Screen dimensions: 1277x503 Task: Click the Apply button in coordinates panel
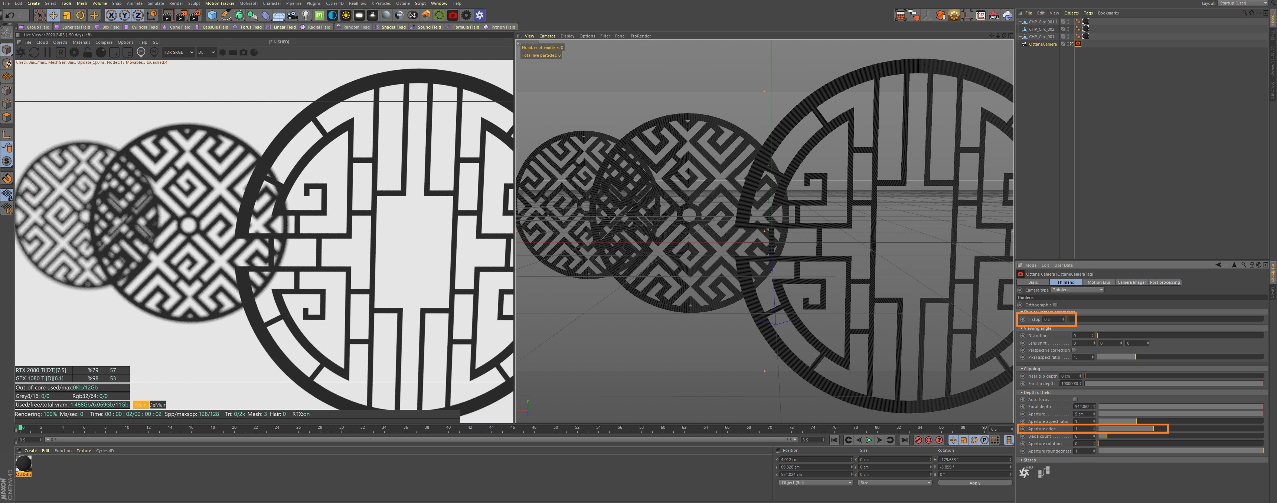pyautogui.click(x=974, y=483)
